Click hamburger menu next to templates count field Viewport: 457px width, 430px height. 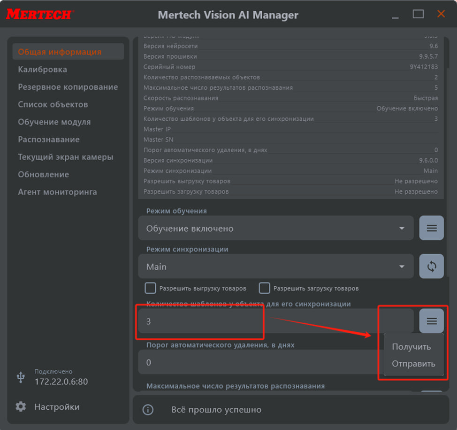431,321
